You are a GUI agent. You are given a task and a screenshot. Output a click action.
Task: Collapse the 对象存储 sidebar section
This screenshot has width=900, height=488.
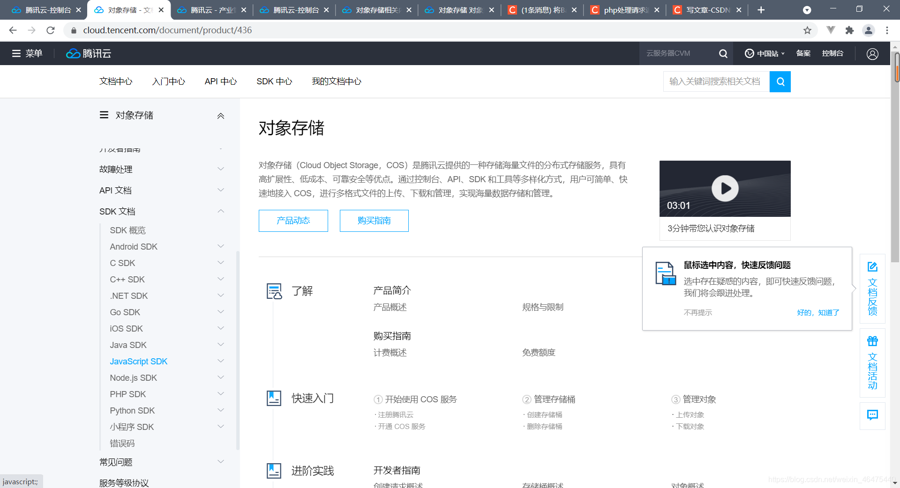click(221, 116)
